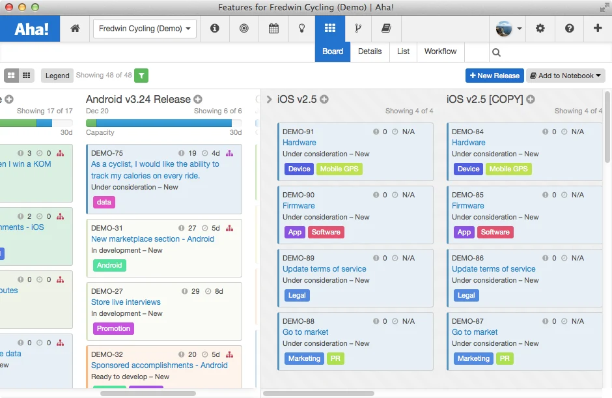Screen dimensions: 612x398
Task: Collapse the iOS v2.5 parking lot chevron
Action: [269, 99]
